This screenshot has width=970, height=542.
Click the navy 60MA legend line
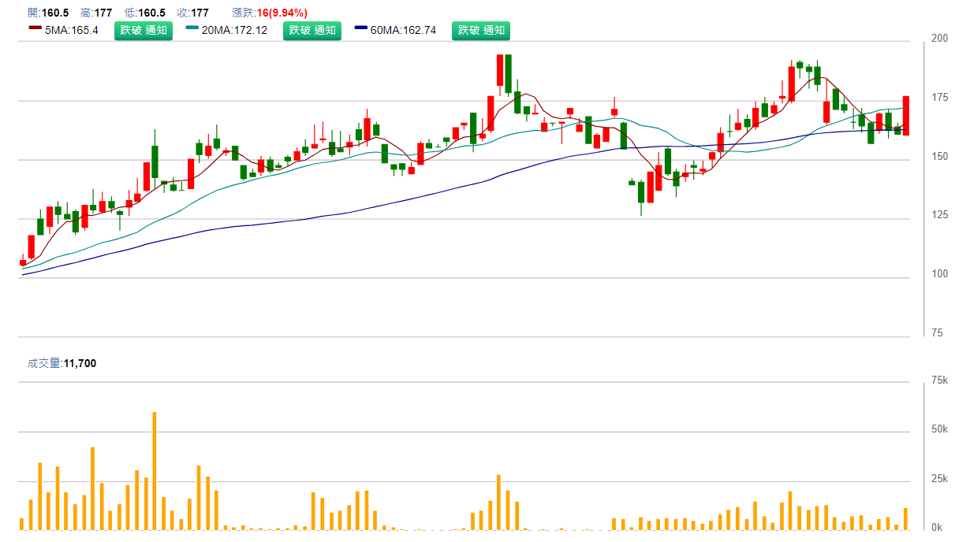pos(361,29)
